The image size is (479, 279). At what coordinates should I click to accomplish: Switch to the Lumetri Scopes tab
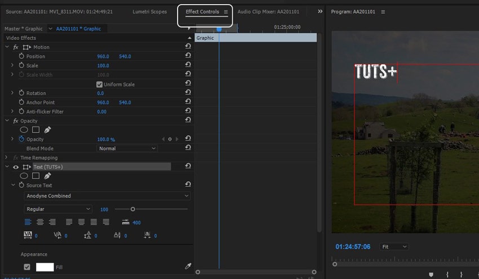click(149, 12)
